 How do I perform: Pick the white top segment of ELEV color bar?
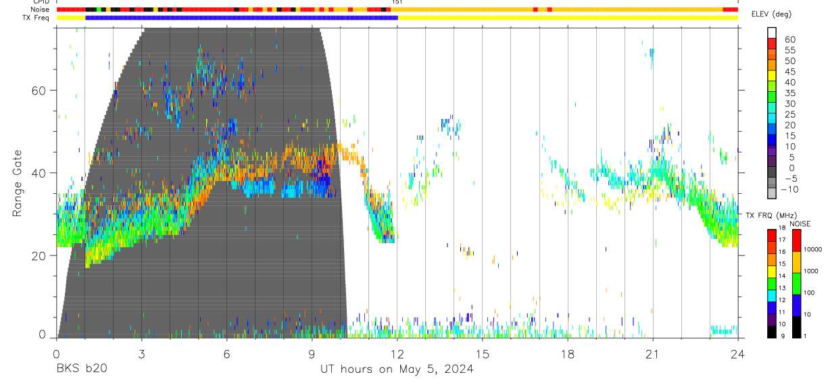coord(772,32)
